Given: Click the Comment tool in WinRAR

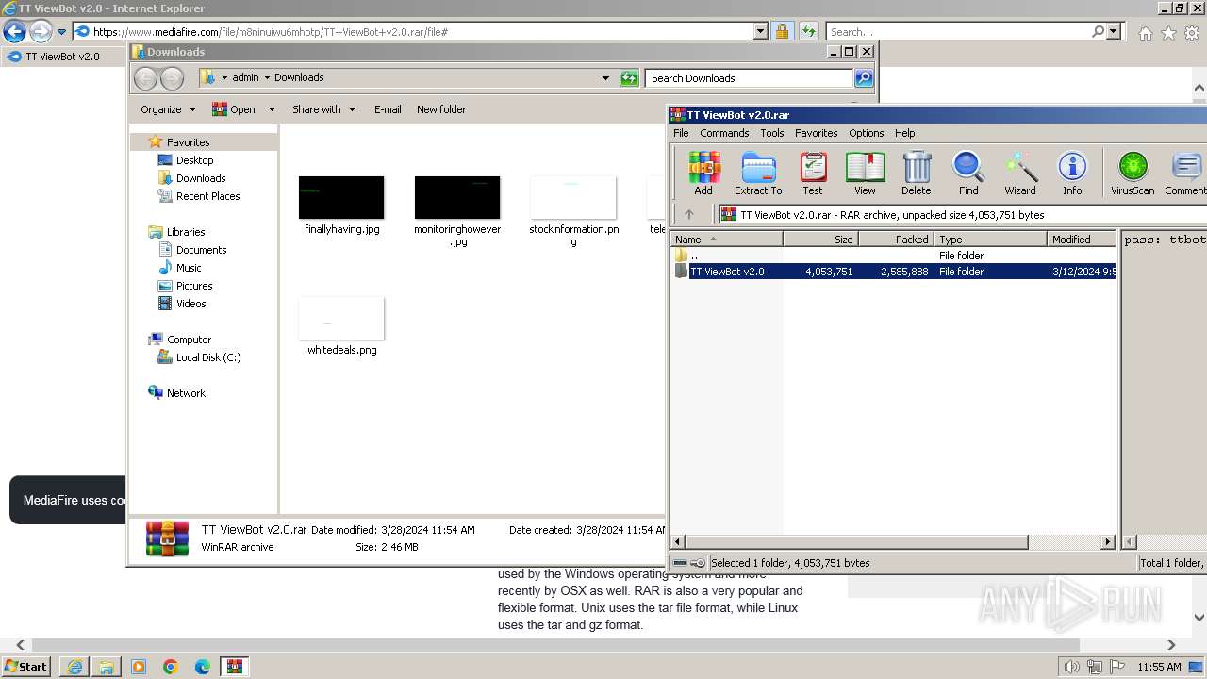Looking at the screenshot, I should (x=1185, y=174).
